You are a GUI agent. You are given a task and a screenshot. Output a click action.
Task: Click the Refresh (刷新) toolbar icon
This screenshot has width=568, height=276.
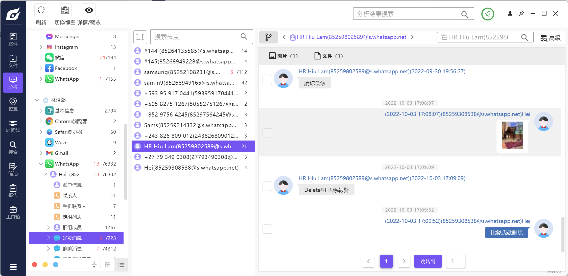click(41, 10)
